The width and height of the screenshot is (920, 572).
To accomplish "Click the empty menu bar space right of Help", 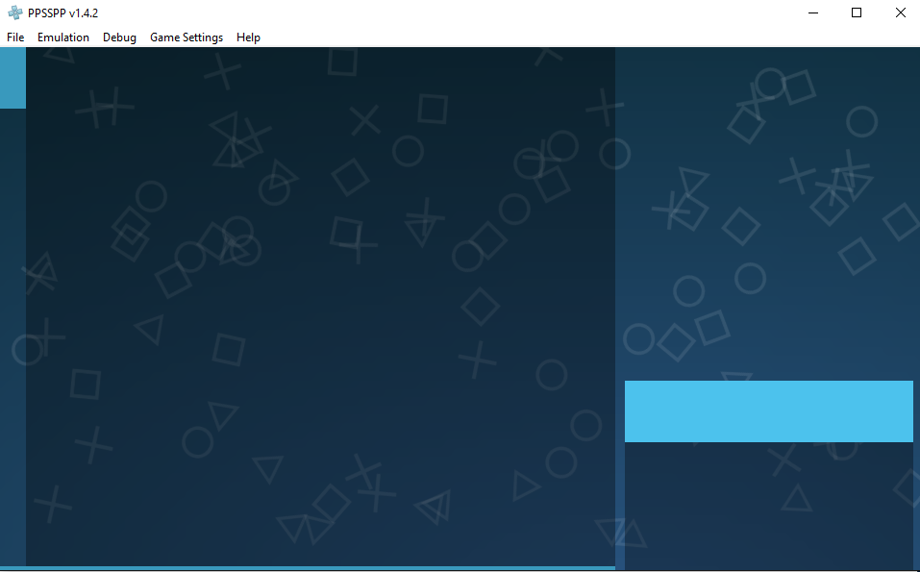I will [577, 37].
